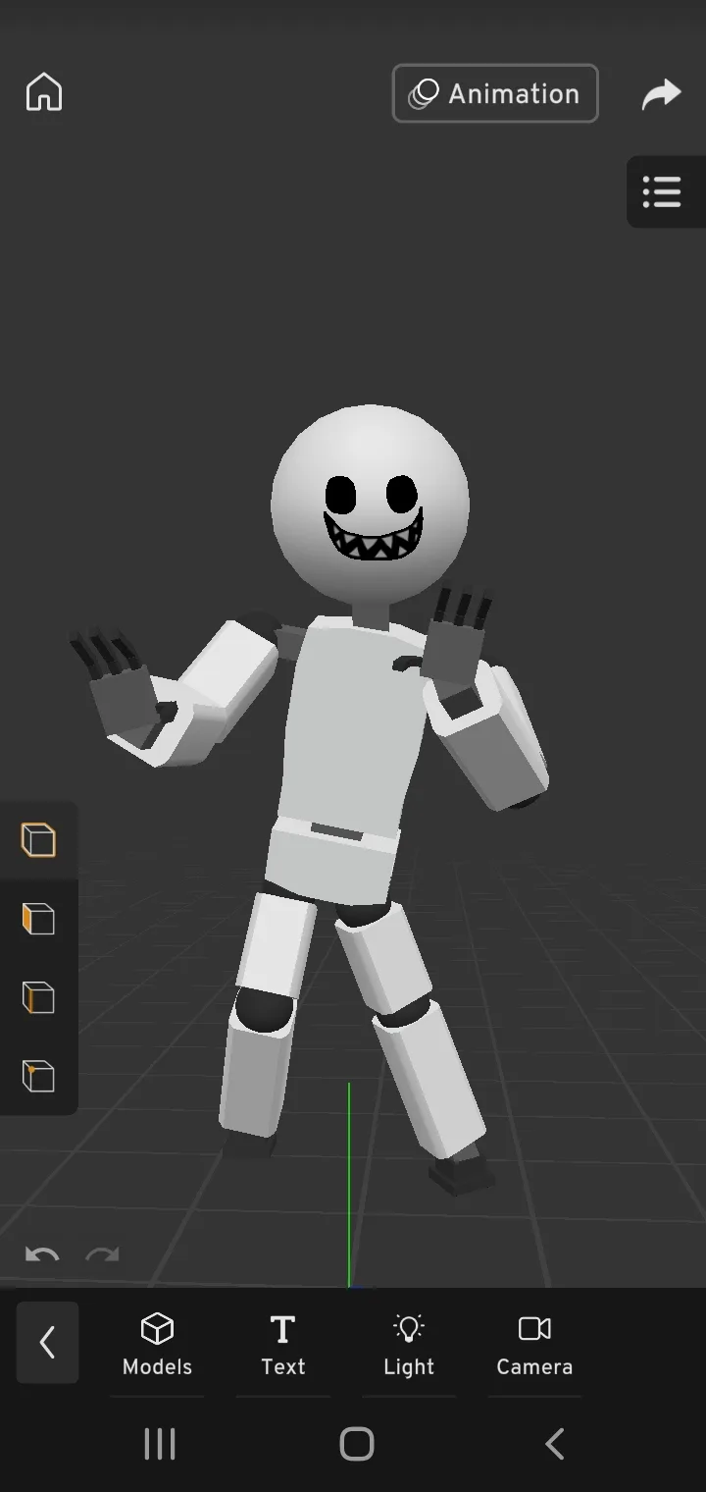This screenshot has width=706, height=1492.
Task: Collapse the bottom toolbar with back chevron
Action: coord(47,1342)
